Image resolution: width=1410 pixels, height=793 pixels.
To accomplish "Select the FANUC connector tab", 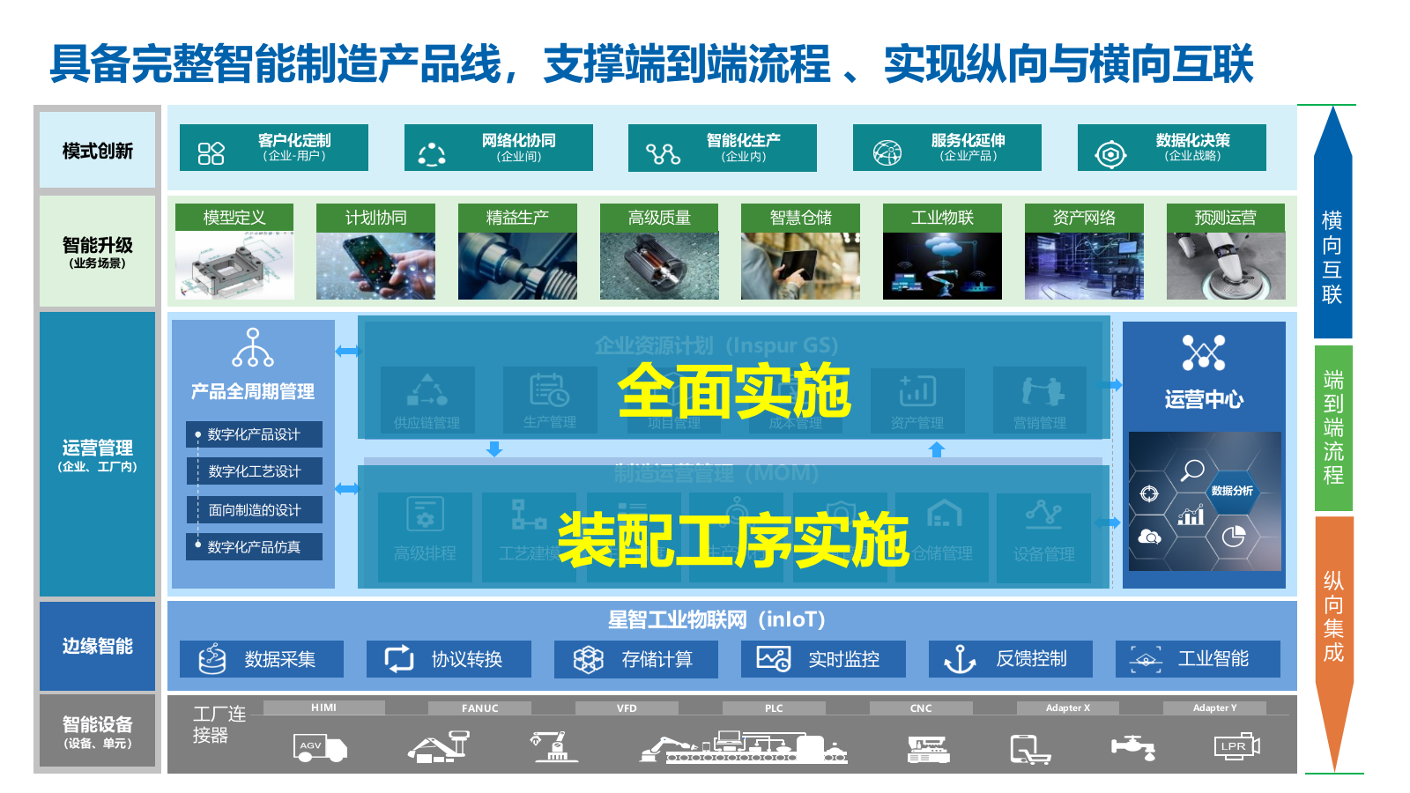I will [479, 708].
